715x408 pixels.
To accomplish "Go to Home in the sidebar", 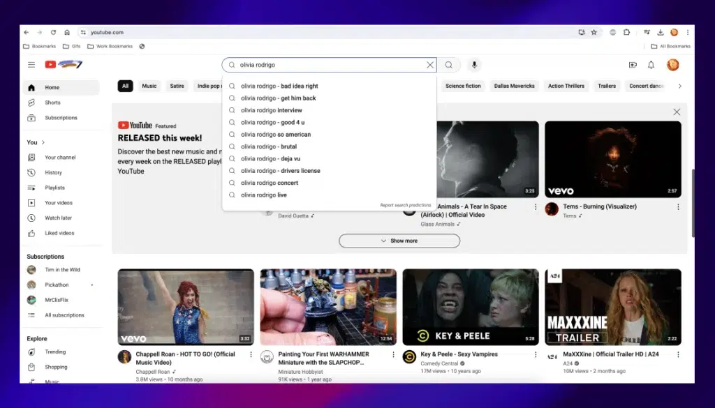I will (x=61, y=87).
